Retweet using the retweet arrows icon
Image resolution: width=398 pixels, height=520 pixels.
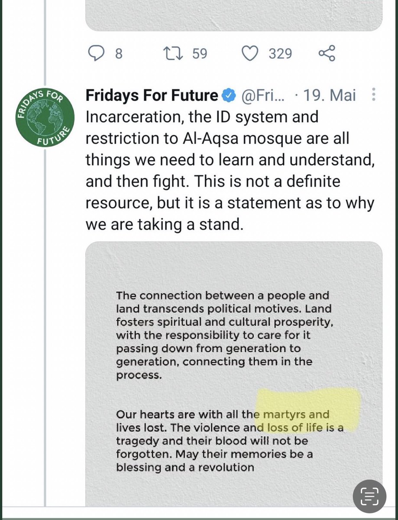[174, 54]
